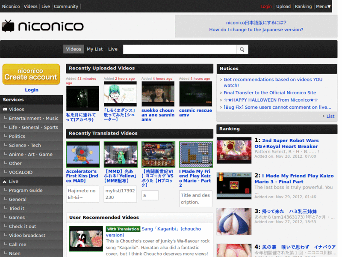Open the Tried it live category
This screenshot has width=342, height=257.
tap(31, 208)
